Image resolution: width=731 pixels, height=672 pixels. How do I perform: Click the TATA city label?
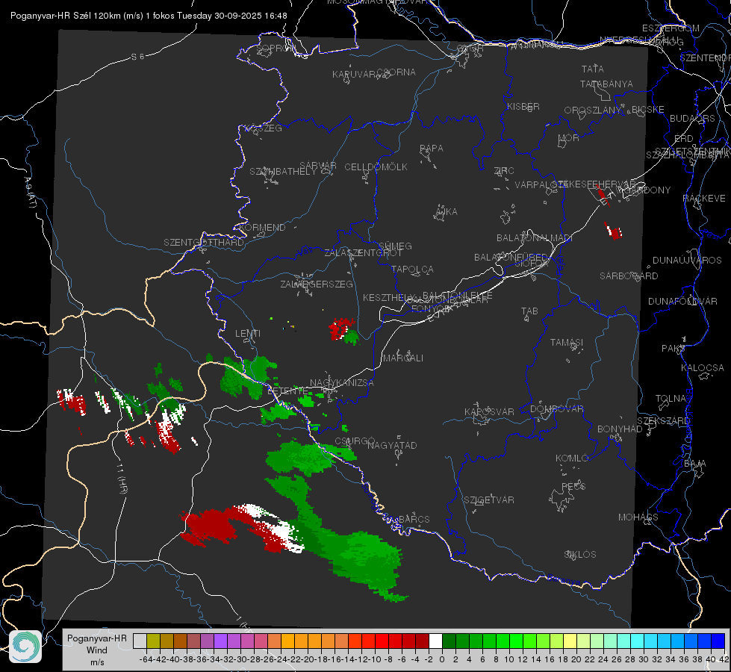(593, 69)
